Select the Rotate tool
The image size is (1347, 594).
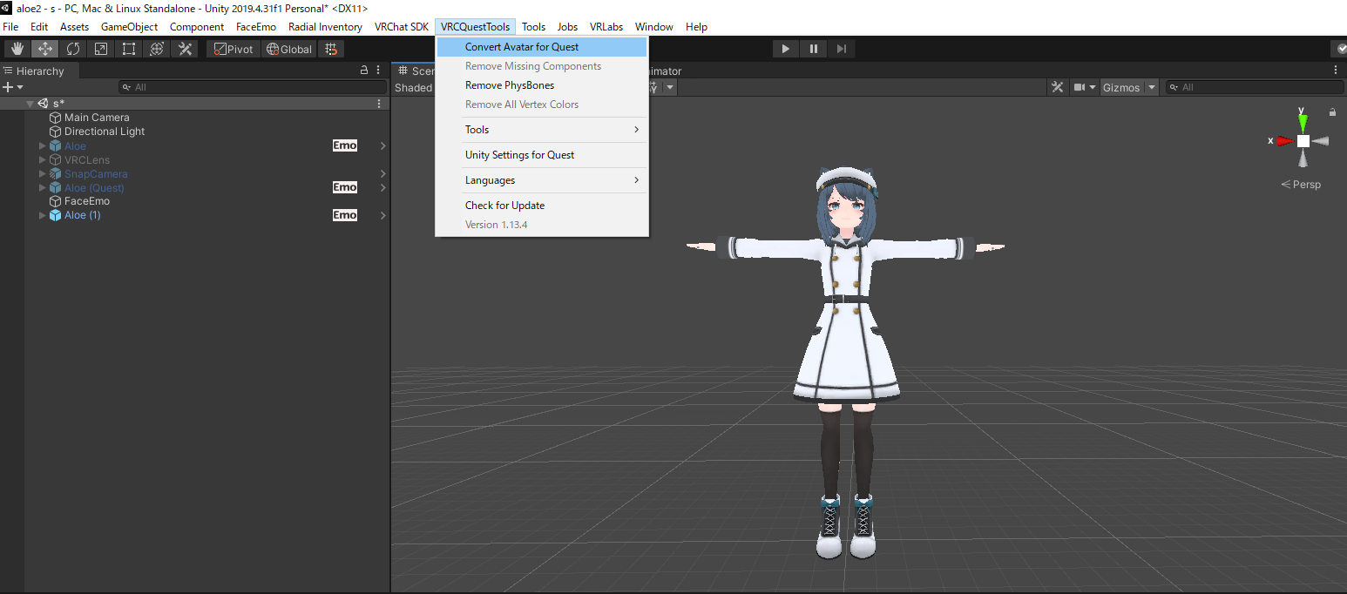pyautogui.click(x=73, y=49)
